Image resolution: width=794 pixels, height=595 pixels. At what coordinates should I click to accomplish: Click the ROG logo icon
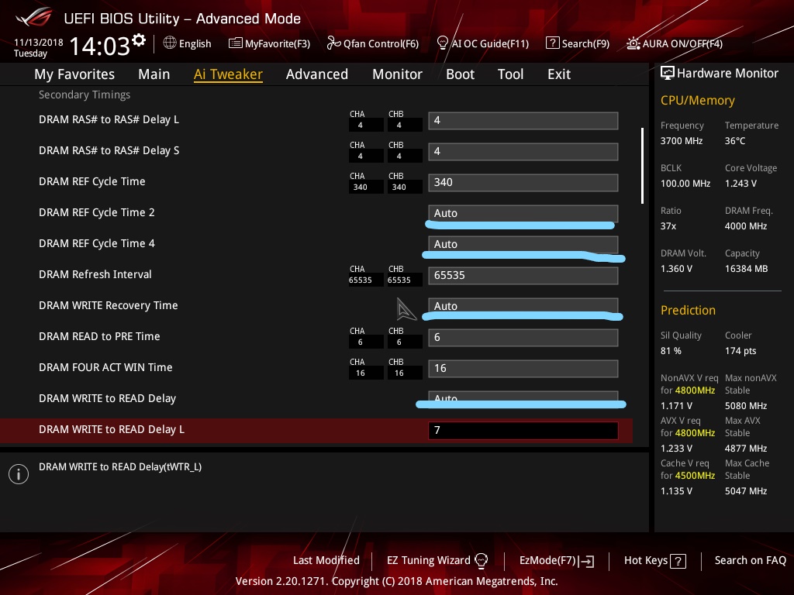pos(34,17)
